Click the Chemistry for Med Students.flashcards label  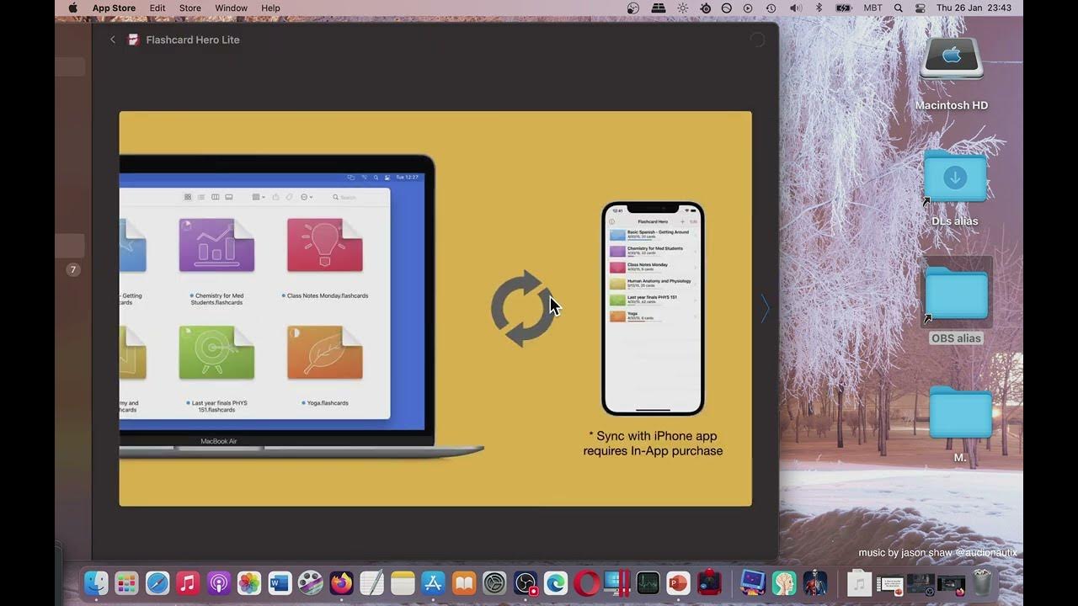[x=216, y=299]
